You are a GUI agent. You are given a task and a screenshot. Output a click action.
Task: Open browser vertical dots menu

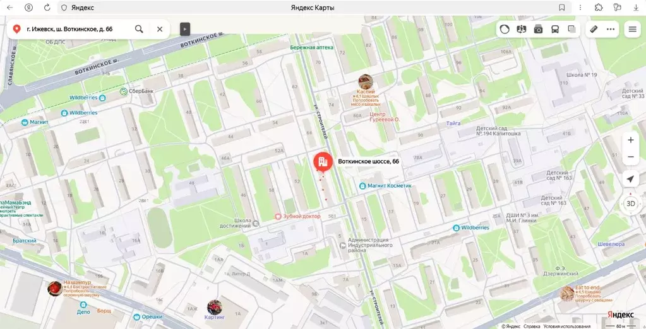click(x=580, y=8)
